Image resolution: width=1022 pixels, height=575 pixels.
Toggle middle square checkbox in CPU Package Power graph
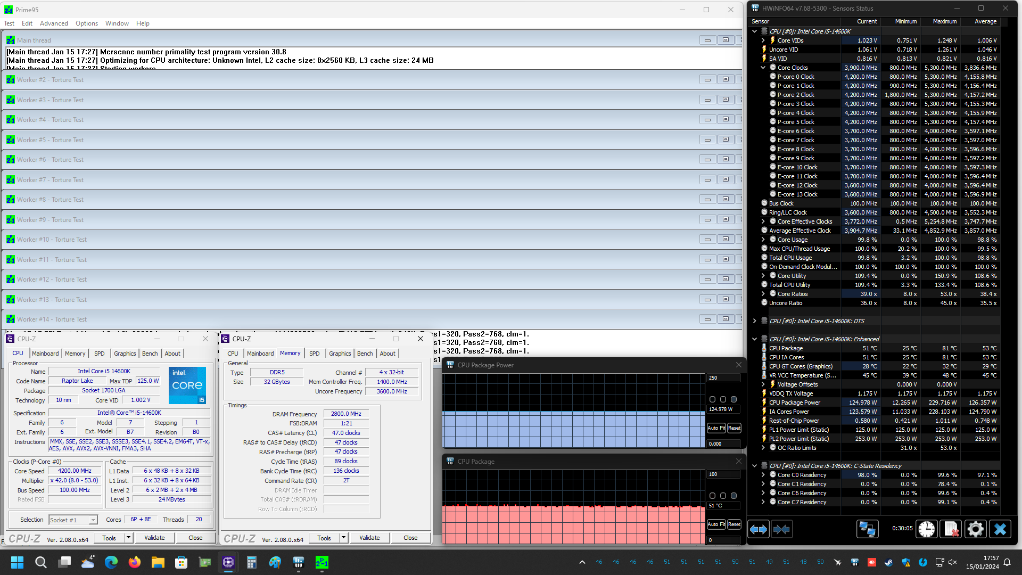click(x=723, y=399)
